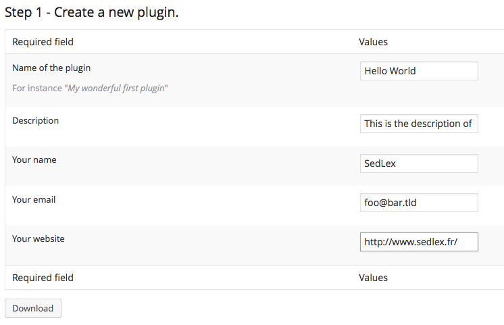This screenshot has height=325, width=504.
Task: Focus the Description text input
Action: point(419,124)
